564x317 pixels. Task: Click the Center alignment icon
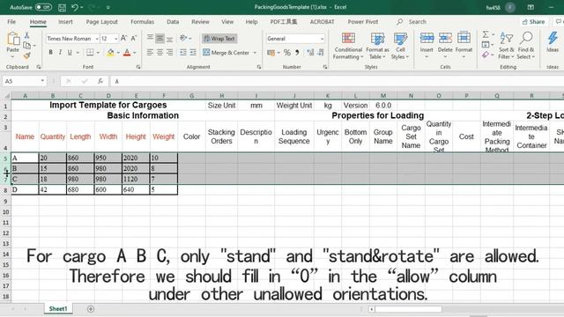(160, 53)
